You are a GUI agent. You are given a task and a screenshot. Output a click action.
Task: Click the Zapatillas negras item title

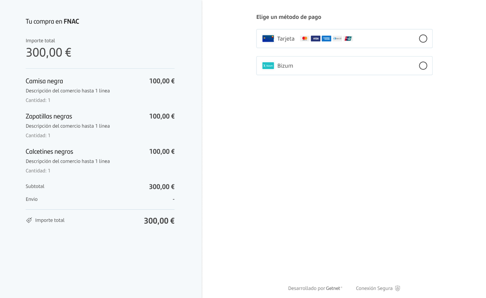coord(49,116)
